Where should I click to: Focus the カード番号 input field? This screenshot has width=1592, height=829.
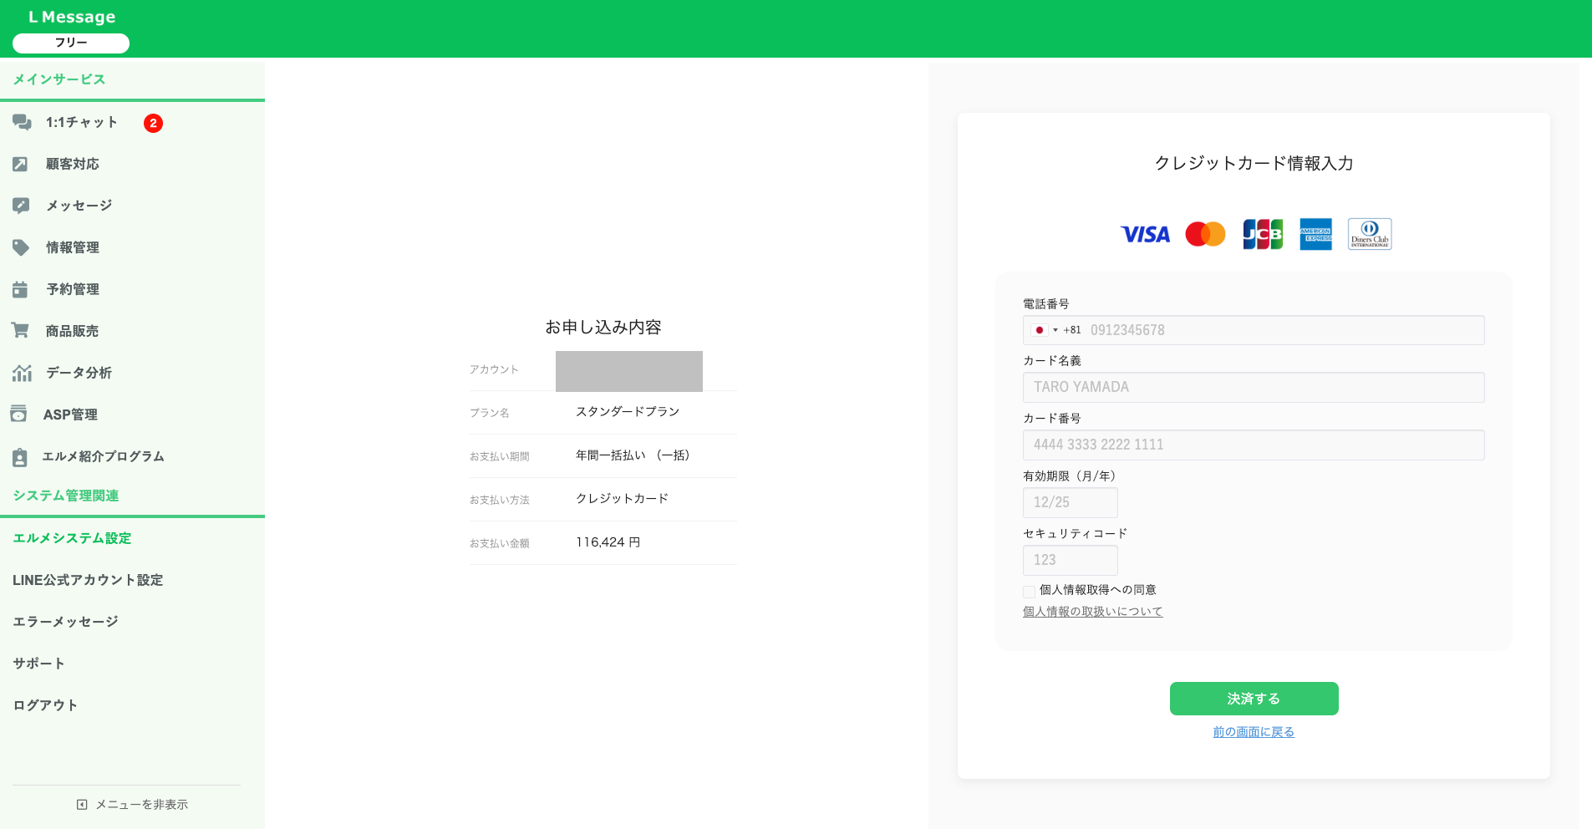tap(1254, 445)
